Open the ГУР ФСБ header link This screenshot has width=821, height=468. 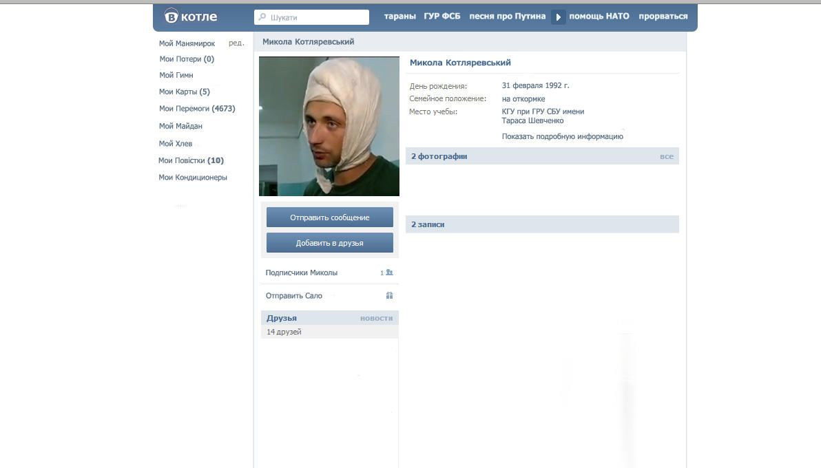pyautogui.click(x=442, y=17)
